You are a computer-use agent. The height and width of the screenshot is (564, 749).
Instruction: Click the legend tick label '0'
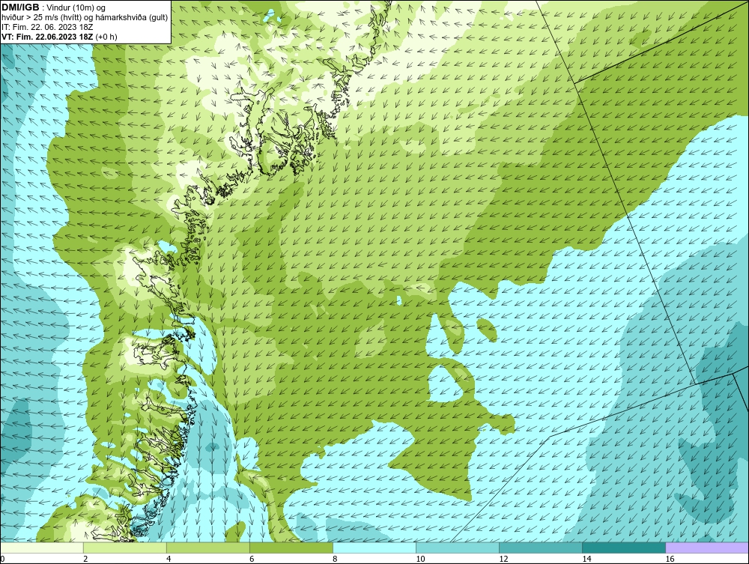pos(2,559)
